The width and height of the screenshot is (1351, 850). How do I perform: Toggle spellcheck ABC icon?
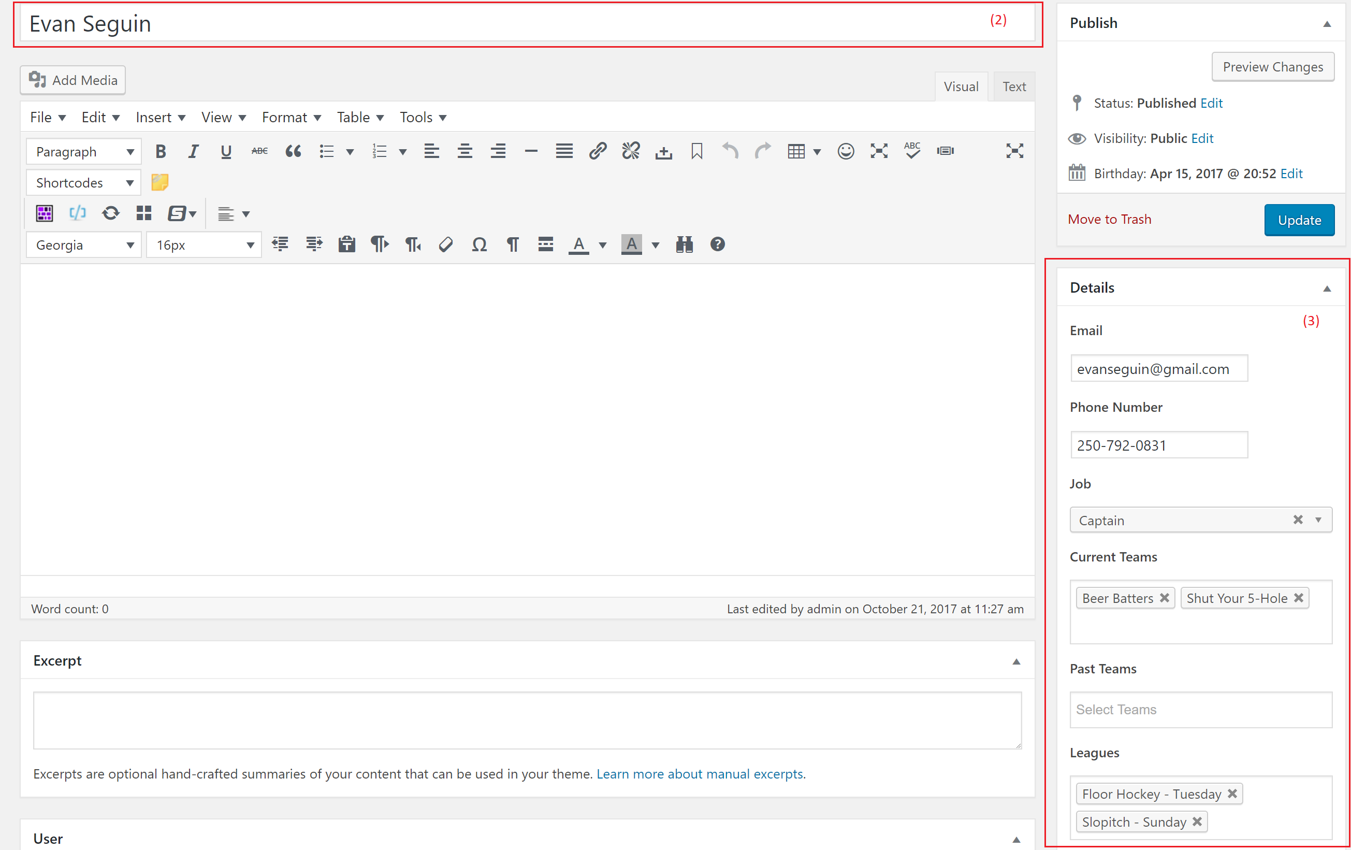[x=912, y=151]
